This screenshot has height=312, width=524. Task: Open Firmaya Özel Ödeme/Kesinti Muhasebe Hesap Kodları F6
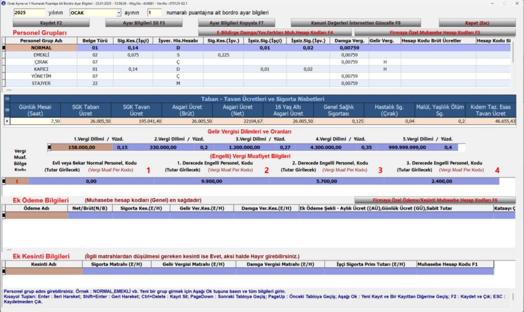pyautogui.click(x=435, y=200)
